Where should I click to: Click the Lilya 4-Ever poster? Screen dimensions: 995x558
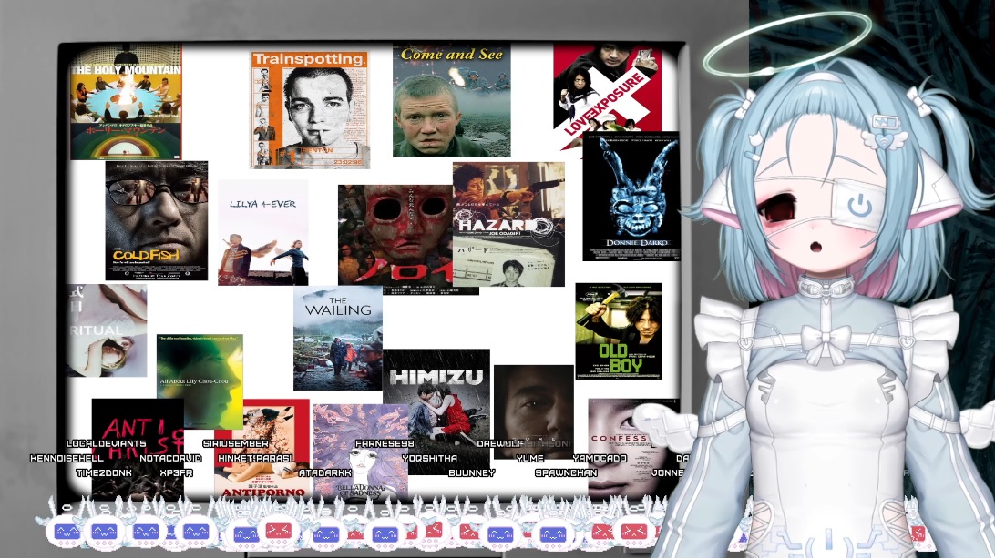pos(263,233)
